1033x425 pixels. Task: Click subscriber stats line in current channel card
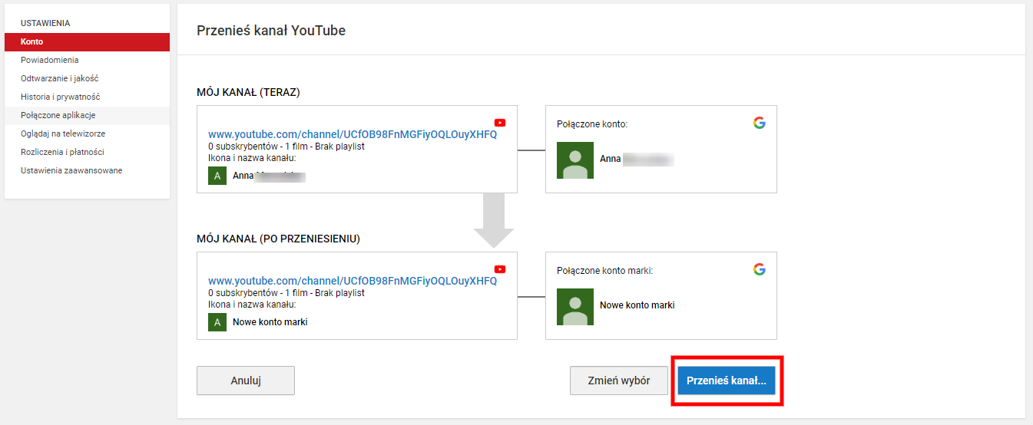[286, 146]
